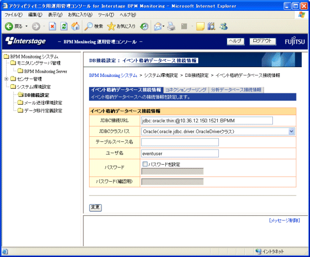The image size is (310, 257).
Task: Click the IE Back arrow icon
Action: 9,26
